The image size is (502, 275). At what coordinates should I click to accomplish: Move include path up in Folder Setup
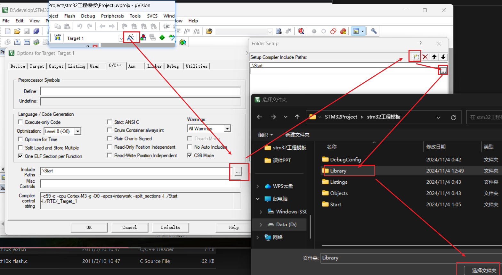pos(434,57)
